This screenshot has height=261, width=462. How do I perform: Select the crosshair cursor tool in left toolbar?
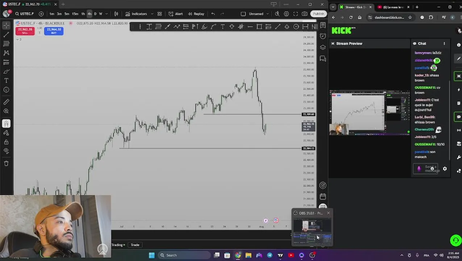point(6,25)
